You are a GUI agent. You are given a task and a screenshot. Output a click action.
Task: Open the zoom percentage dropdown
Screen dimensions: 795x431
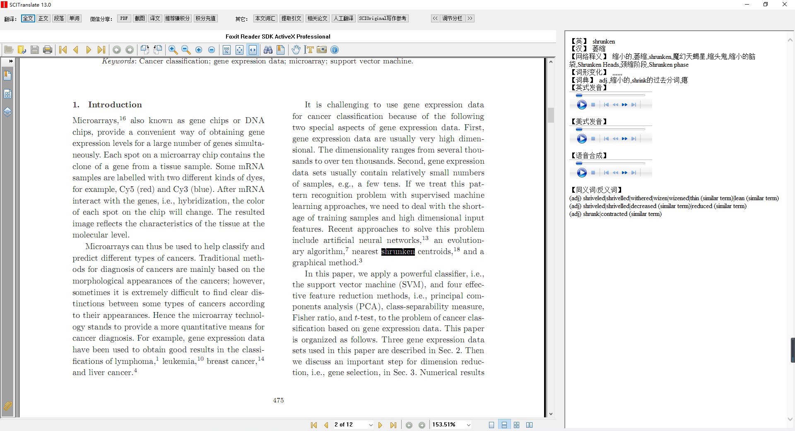[x=468, y=425]
